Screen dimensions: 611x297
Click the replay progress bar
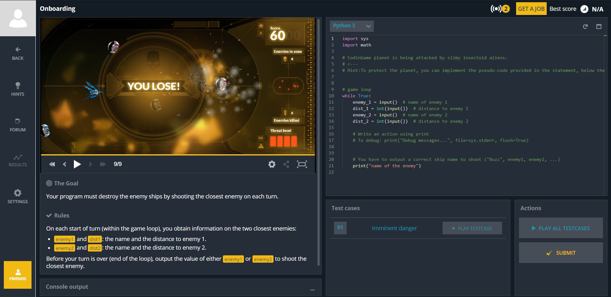pyautogui.click(x=178, y=155)
